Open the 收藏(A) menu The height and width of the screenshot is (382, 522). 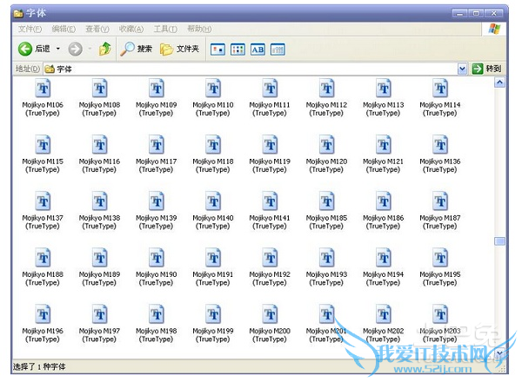131,30
